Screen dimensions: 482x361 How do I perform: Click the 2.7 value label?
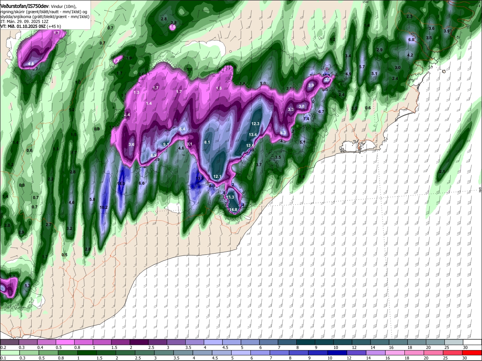[48, 225]
